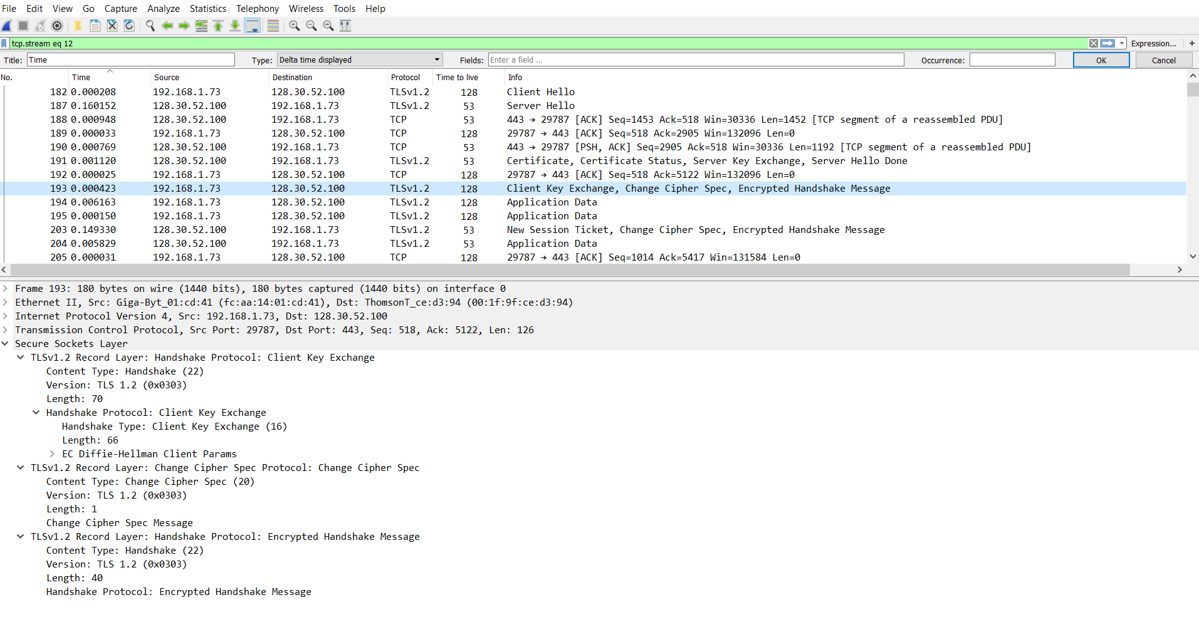
Task: Reload this capture file
Action: click(x=129, y=26)
